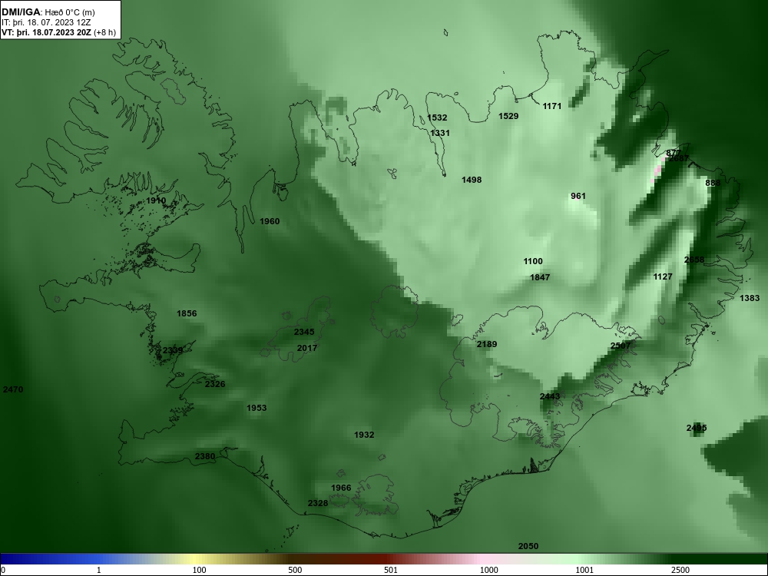The width and height of the screenshot is (768, 576).
Task: Click the map value 2050
Action: pyautogui.click(x=528, y=546)
